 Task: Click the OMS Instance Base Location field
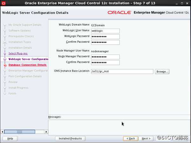pyautogui.click(x=122, y=71)
